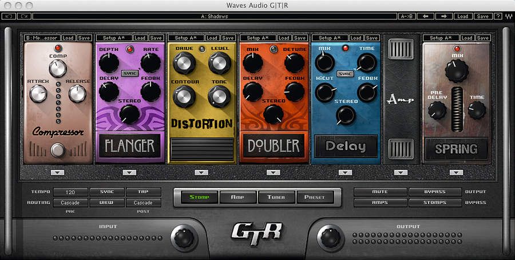The height and width of the screenshot is (260, 515).
Task: Click the Spring pedal Load button
Action: coord(467,38)
